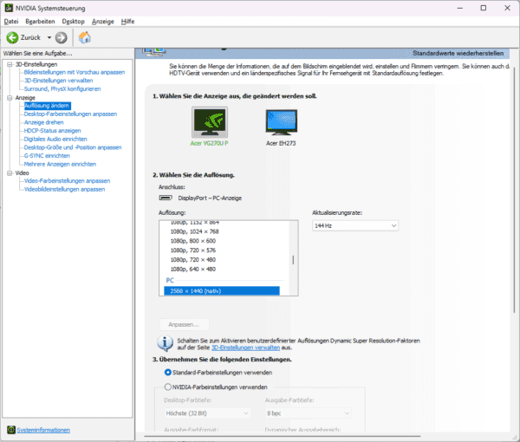Open Desktop-Größe und -Position anpassen
Image resolution: width=520 pixels, height=442 pixels.
tap(73, 147)
